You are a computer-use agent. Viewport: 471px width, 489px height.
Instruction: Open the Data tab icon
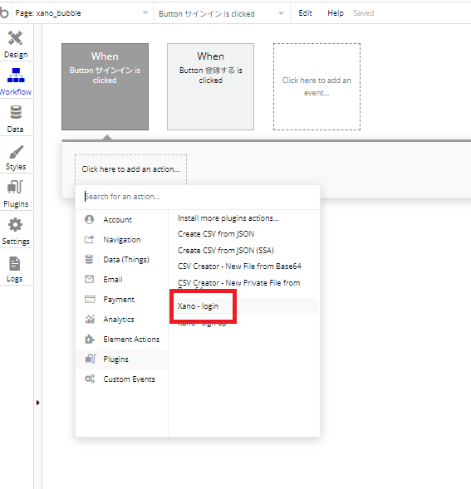[x=16, y=113]
